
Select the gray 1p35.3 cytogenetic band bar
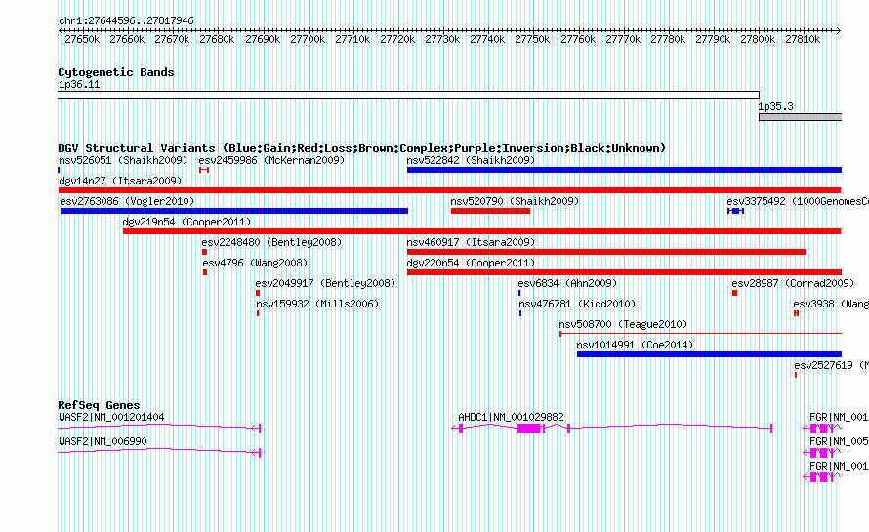(x=801, y=117)
